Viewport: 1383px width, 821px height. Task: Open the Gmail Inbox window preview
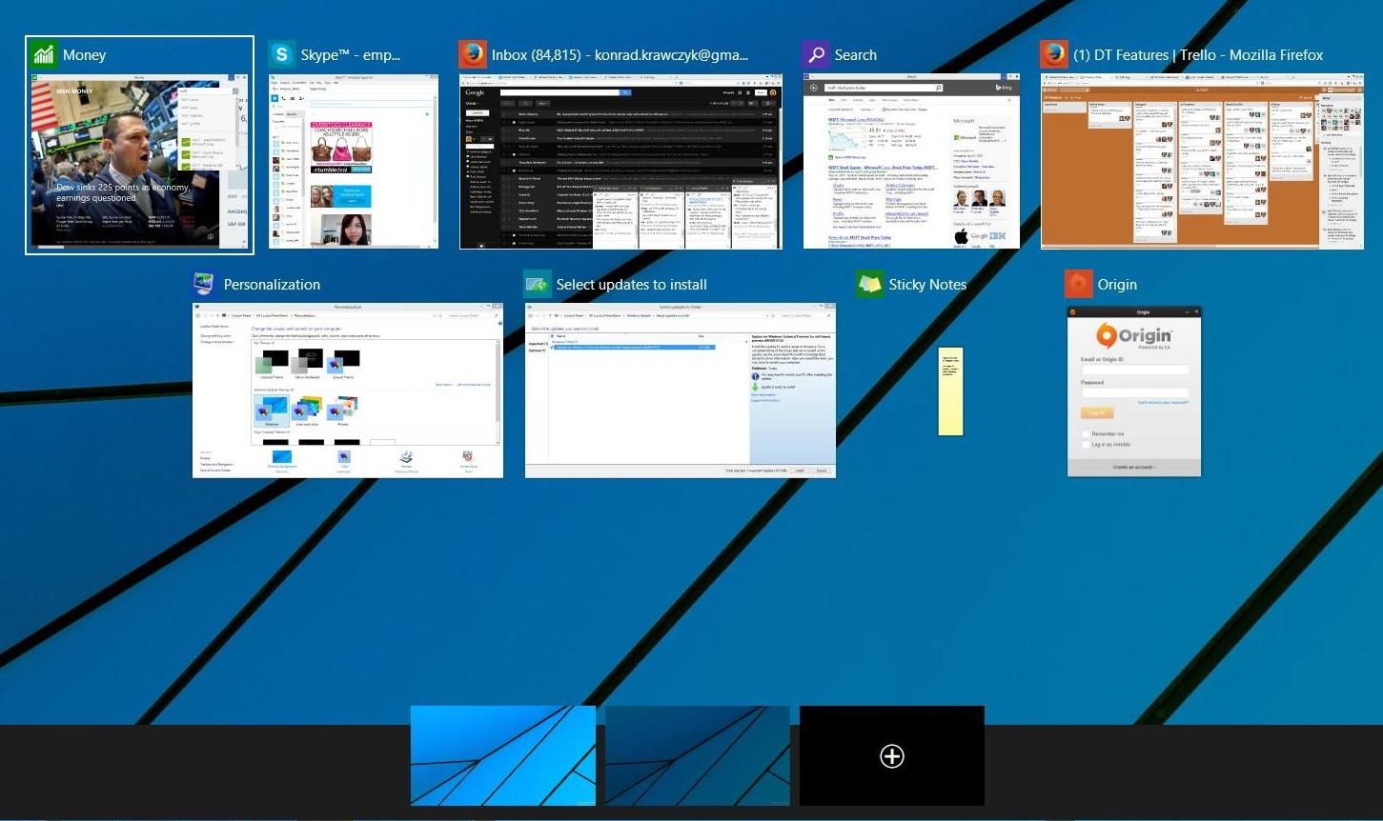[x=620, y=162]
